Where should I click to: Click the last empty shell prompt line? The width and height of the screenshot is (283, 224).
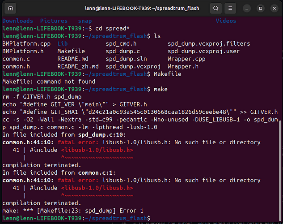76,218
